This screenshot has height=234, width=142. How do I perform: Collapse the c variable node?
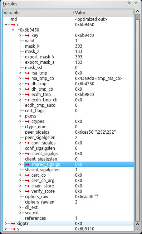point(6,25)
